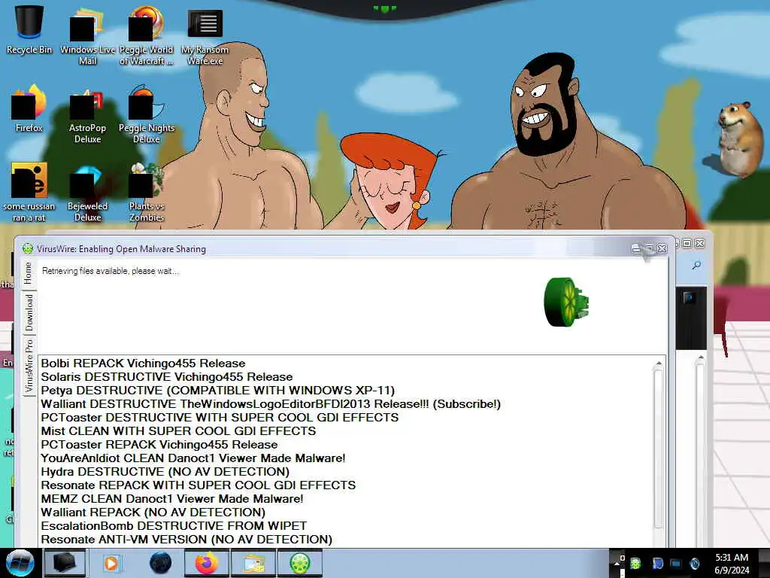Maximize the VirusWire window
770x578 pixels.
click(649, 248)
